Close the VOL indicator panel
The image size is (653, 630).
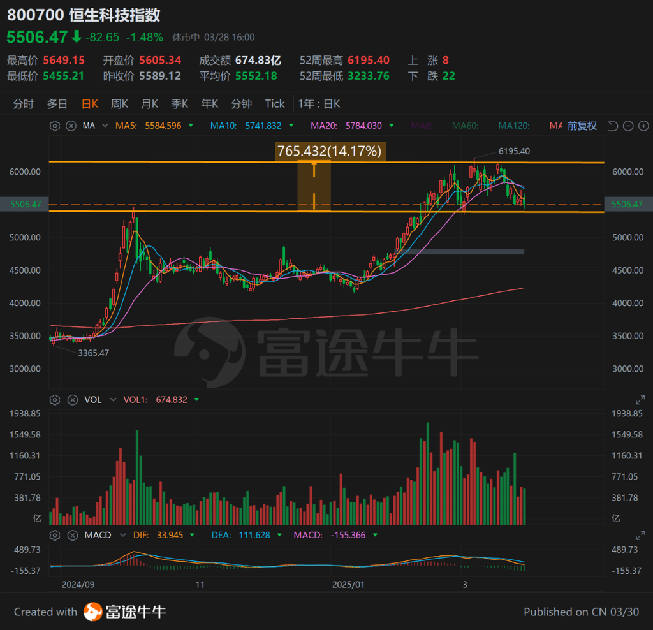pos(73,400)
